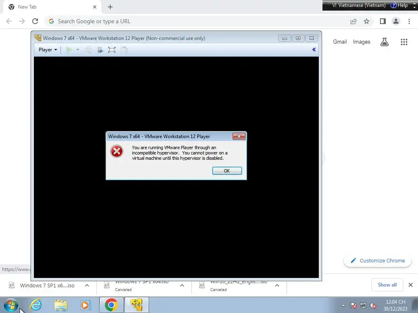
Task: Open clock showing 12:04 CH
Action: (395, 305)
